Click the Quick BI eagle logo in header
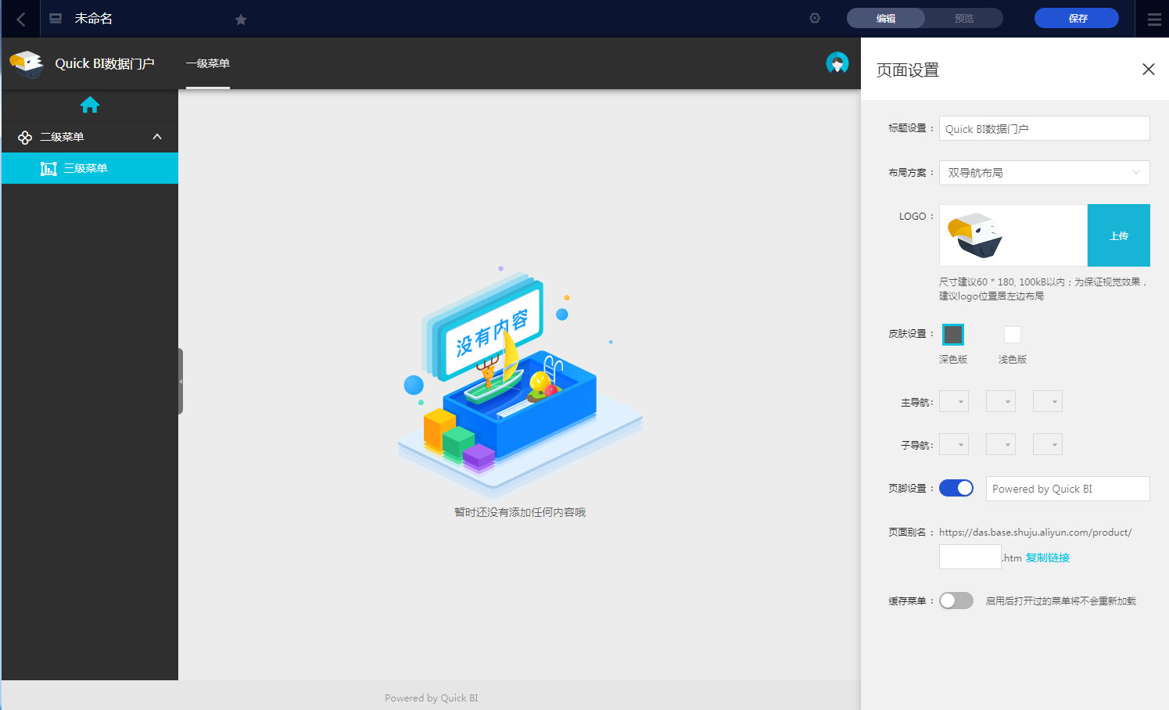1169x710 pixels. point(27,63)
